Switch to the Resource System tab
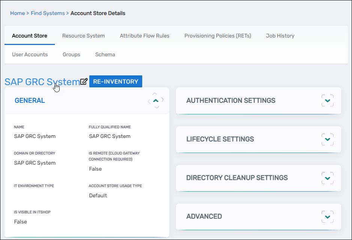Image resolution: width=352 pixels, height=240 pixels. click(83, 36)
